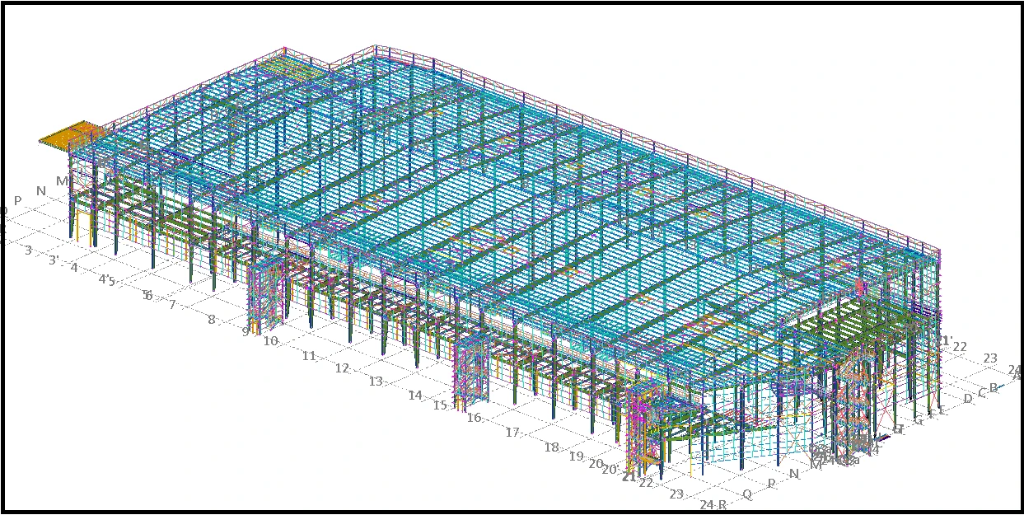Click grid line label 16

click(474, 418)
